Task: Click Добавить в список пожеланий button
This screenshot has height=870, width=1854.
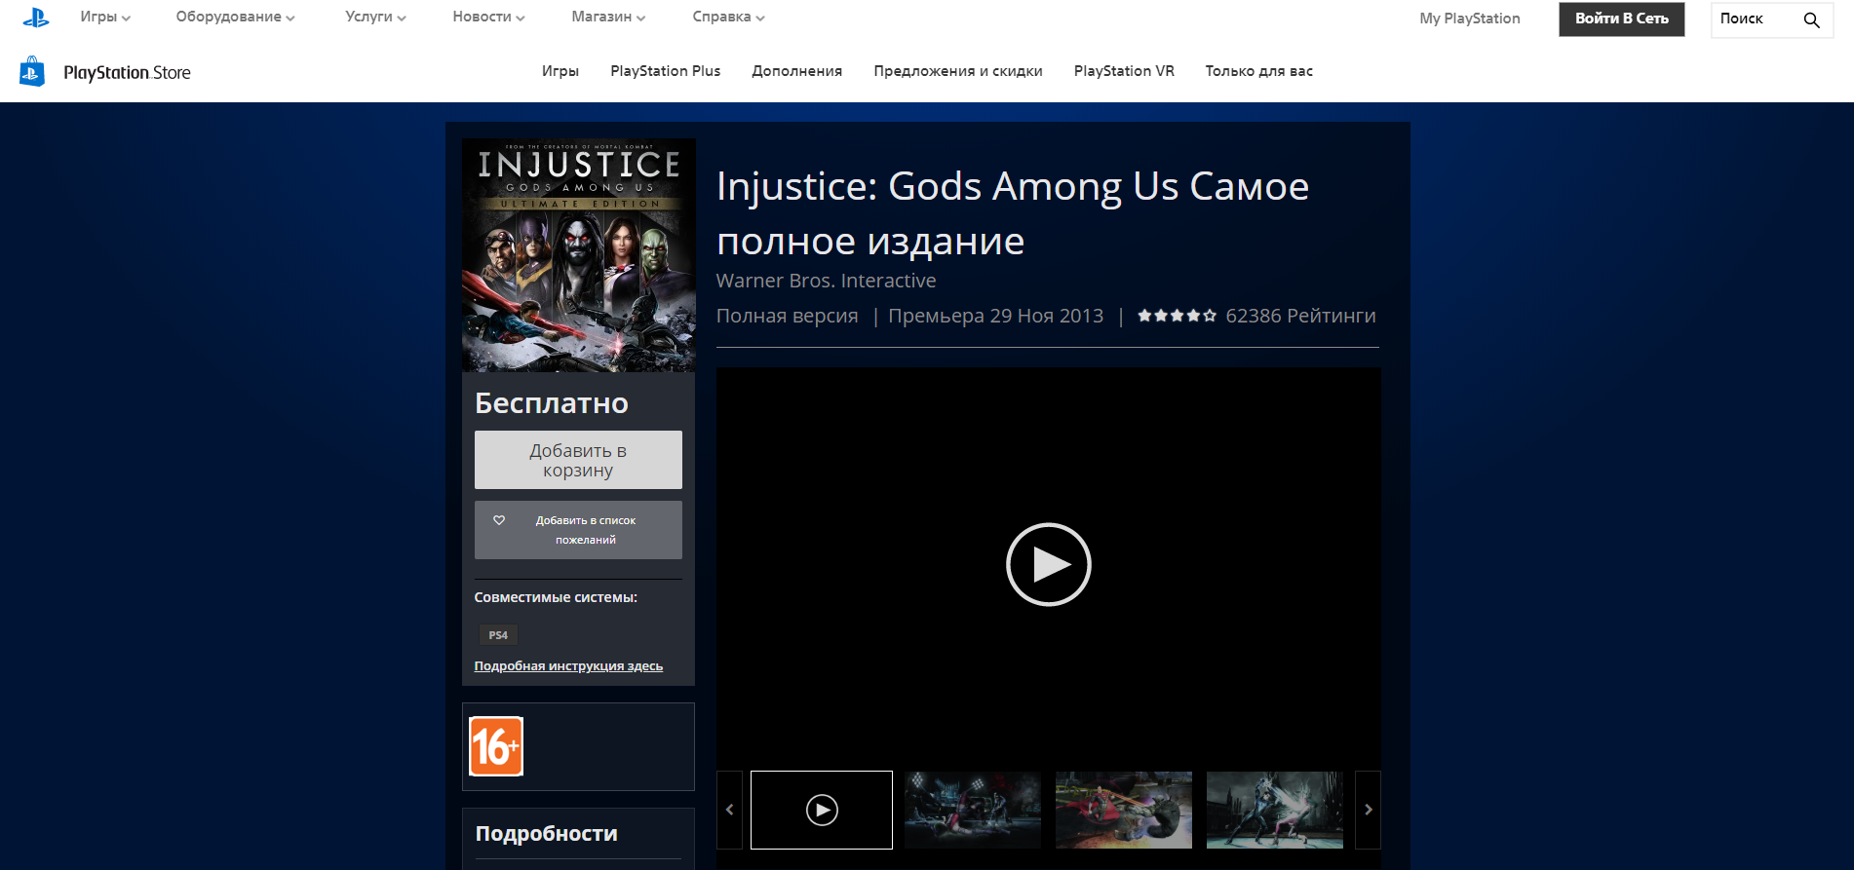Action: [578, 530]
